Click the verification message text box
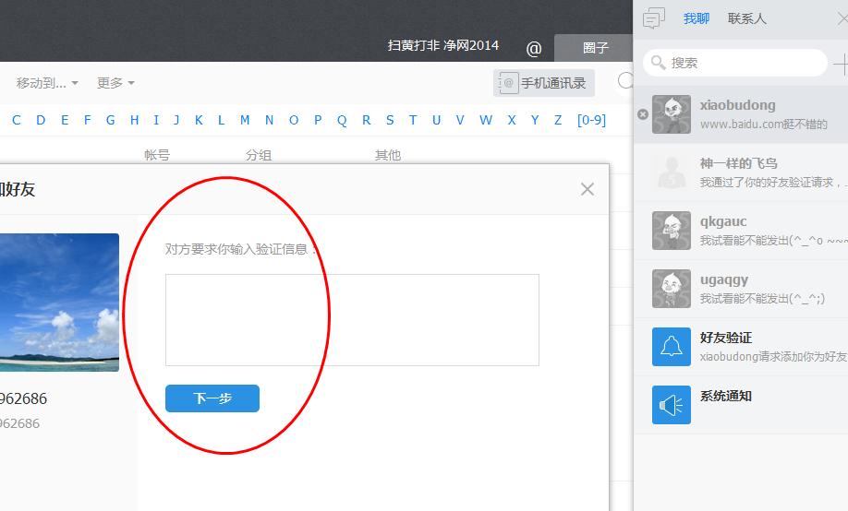This screenshot has height=511, width=848. click(352, 319)
